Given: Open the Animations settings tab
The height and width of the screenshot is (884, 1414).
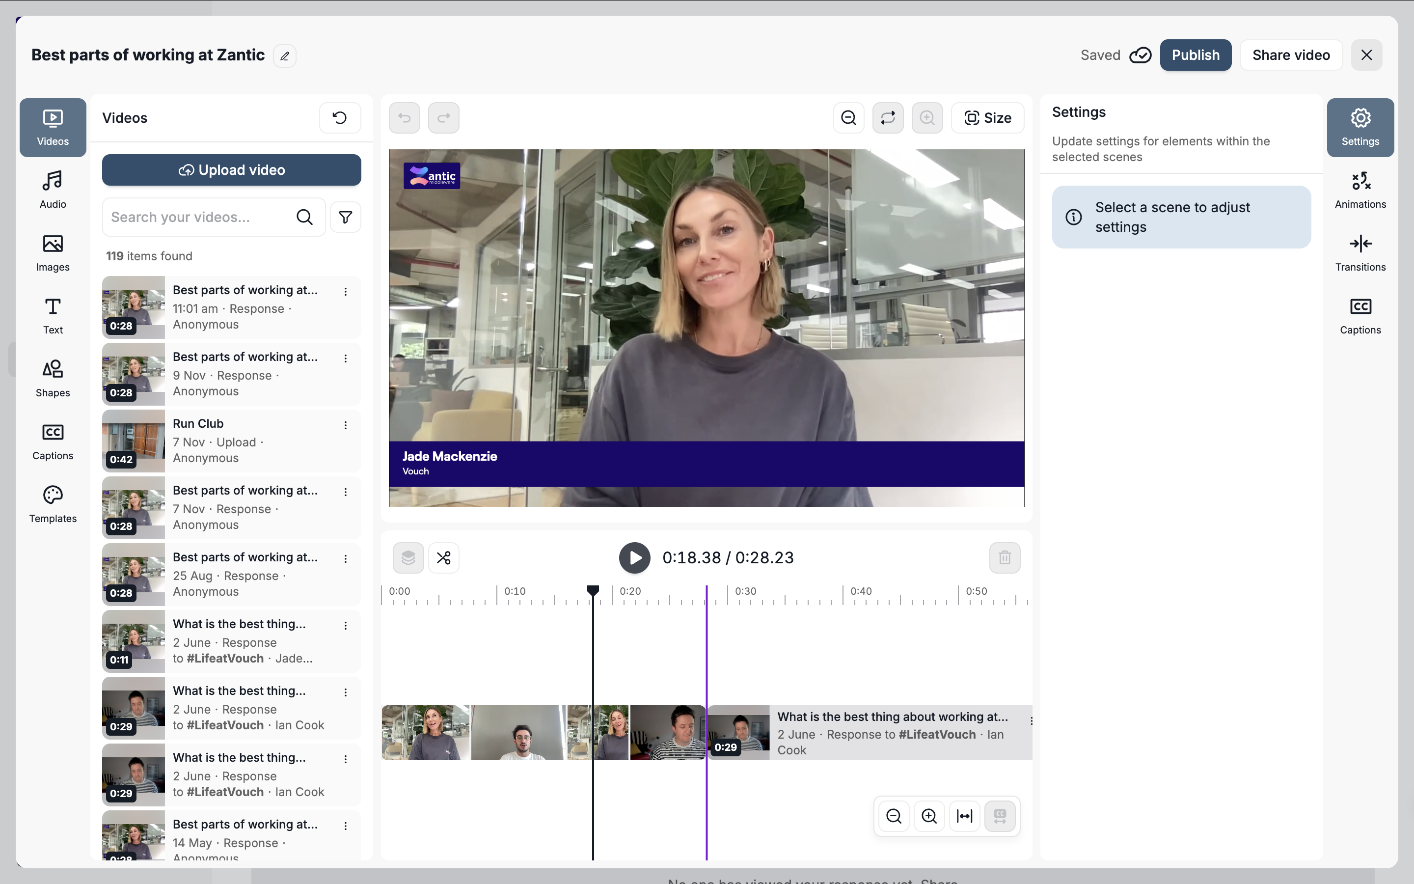Looking at the screenshot, I should [1360, 190].
